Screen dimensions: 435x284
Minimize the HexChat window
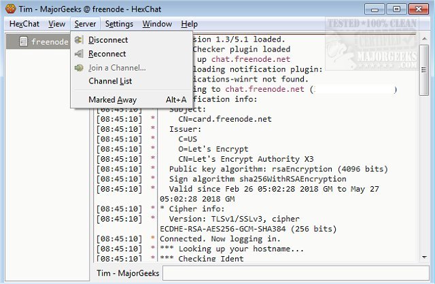pyautogui.click(x=375, y=10)
